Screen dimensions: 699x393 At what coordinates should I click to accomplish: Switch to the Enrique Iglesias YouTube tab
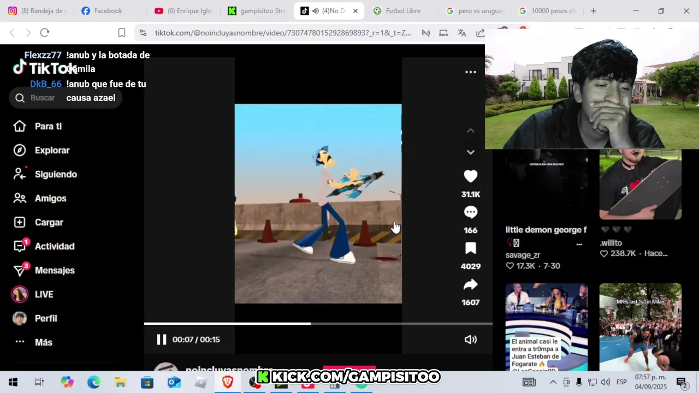[x=184, y=11]
